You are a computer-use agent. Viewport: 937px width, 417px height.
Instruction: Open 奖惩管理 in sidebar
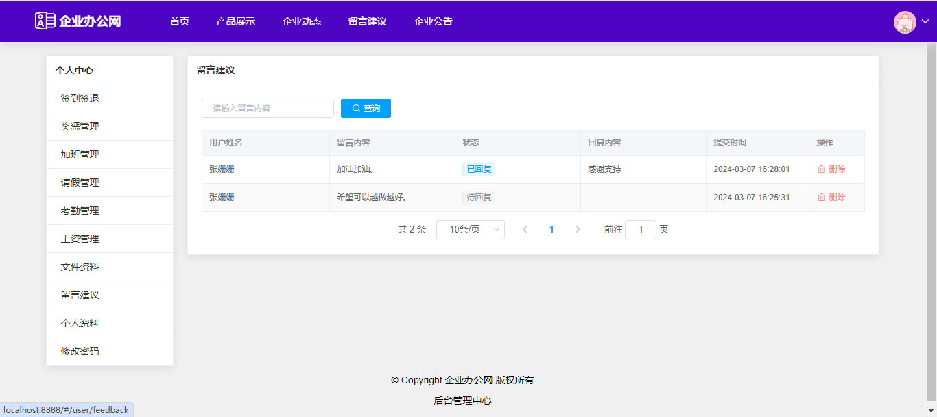click(80, 126)
